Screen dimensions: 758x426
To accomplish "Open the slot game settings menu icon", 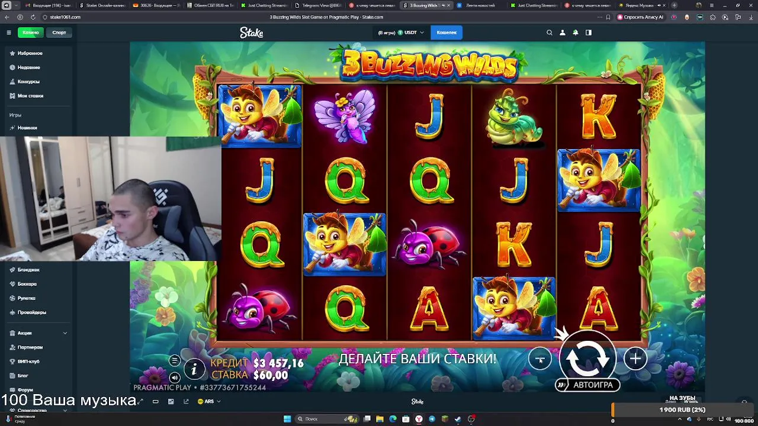I will tap(174, 360).
